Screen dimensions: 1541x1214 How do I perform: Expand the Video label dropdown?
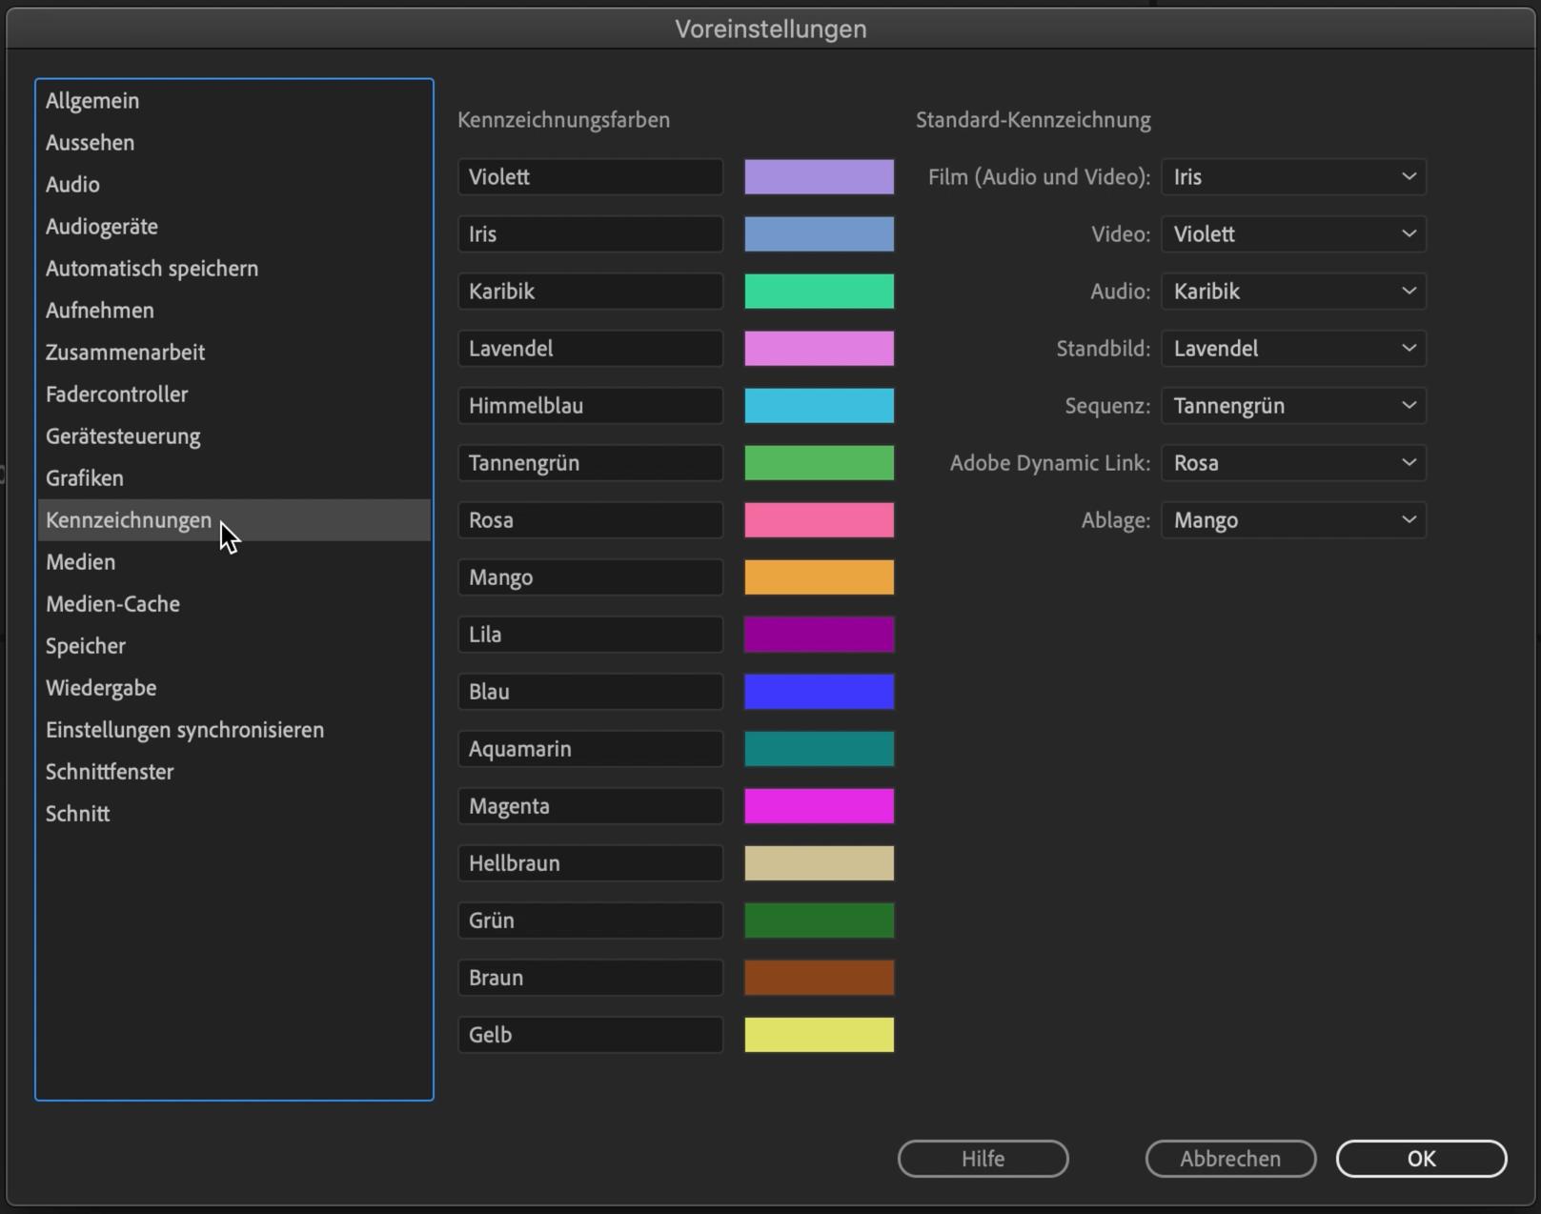coord(1292,234)
